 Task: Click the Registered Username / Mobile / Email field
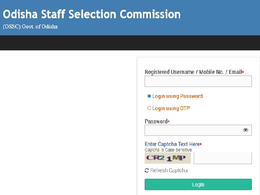(x=198, y=81)
